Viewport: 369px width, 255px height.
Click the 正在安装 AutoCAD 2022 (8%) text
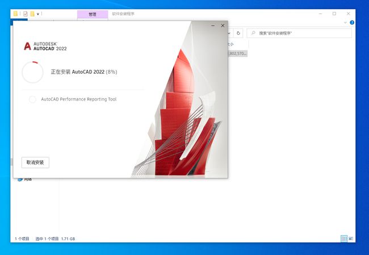click(x=84, y=72)
